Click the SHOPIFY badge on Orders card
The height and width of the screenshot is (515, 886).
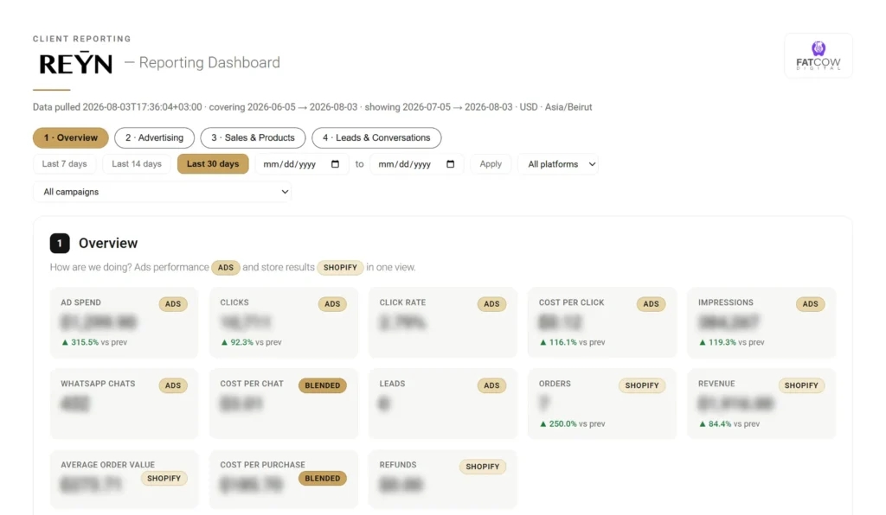point(642,385)
